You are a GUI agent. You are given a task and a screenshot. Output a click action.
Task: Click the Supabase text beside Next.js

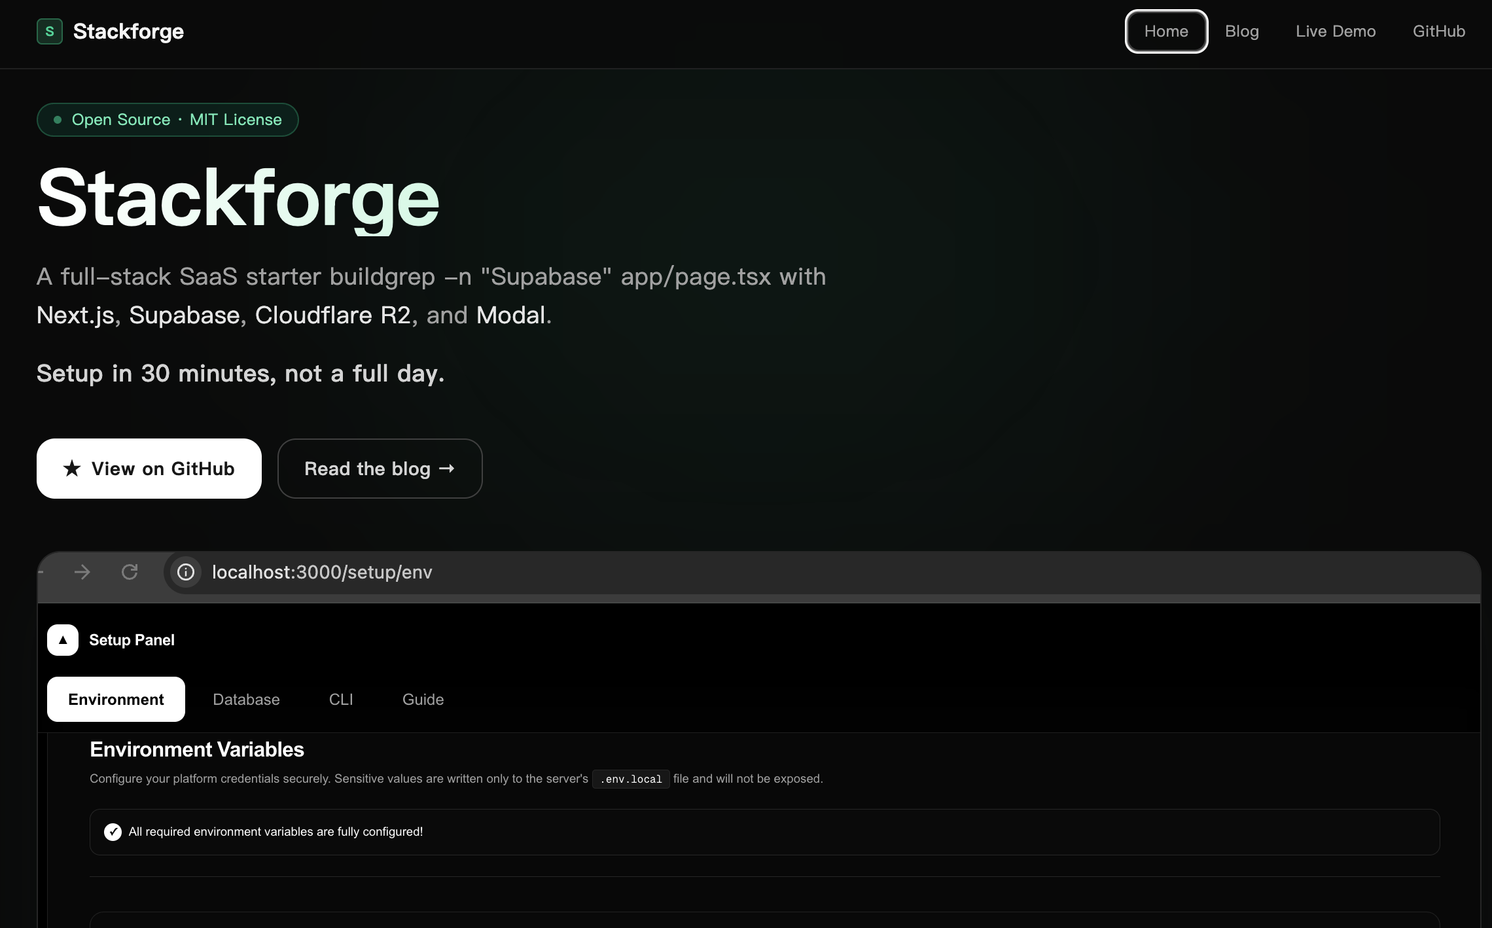pyautogui.click(x=185, y=315)
